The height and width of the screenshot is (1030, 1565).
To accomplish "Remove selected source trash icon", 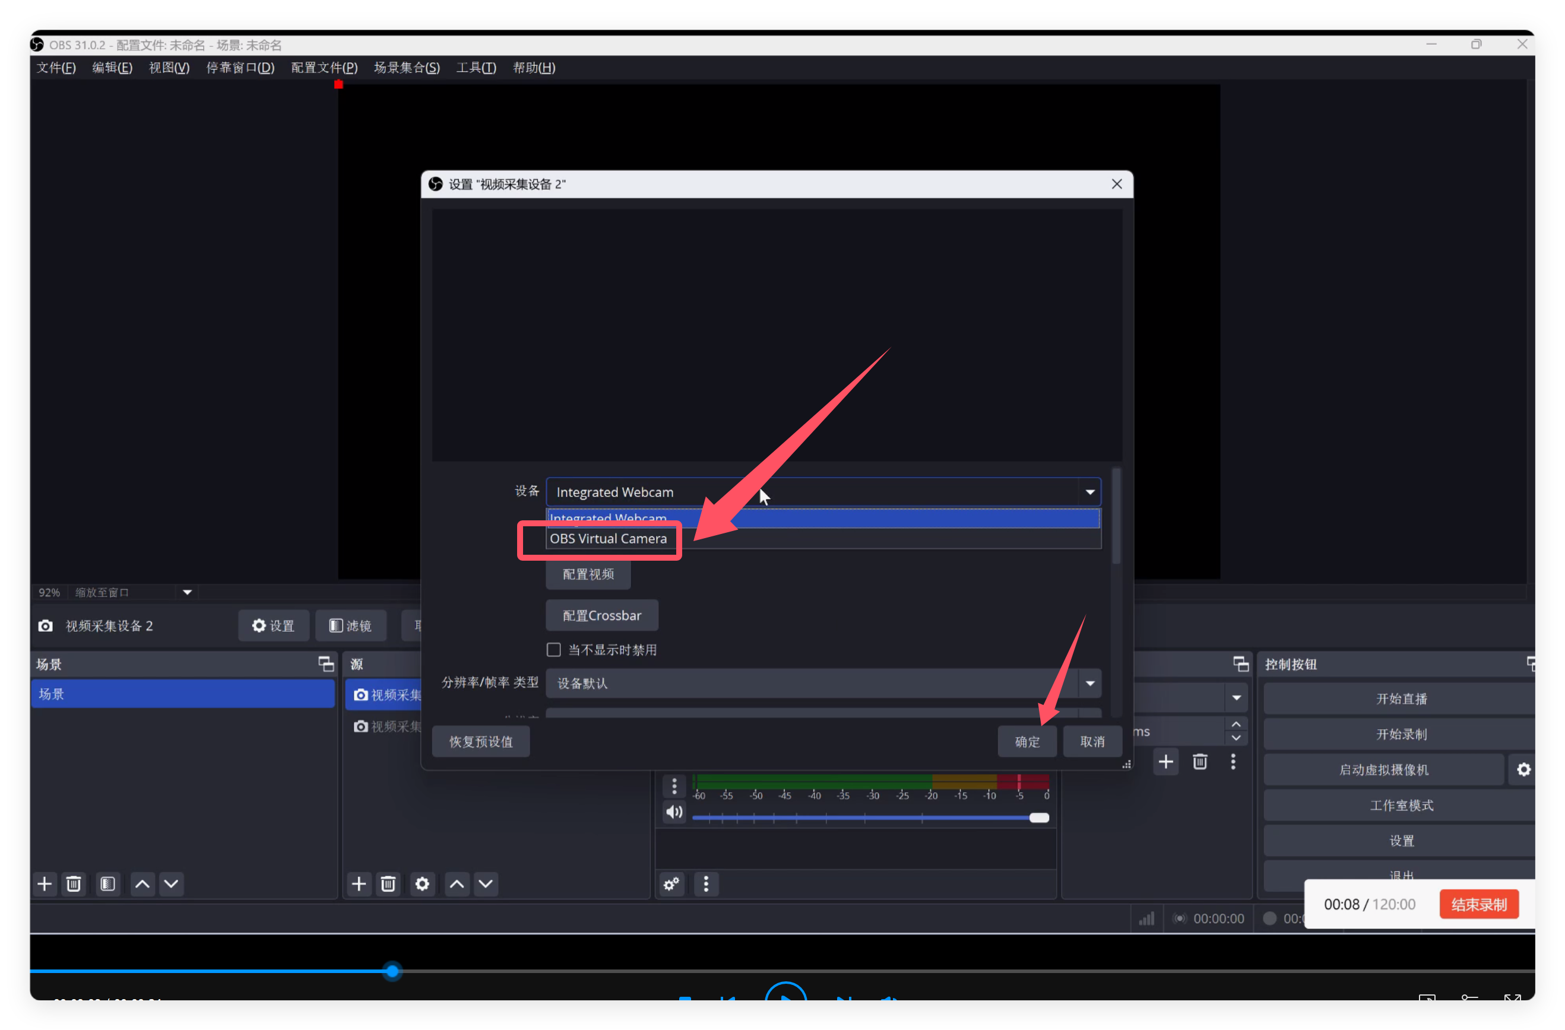I will coord(389,883).
